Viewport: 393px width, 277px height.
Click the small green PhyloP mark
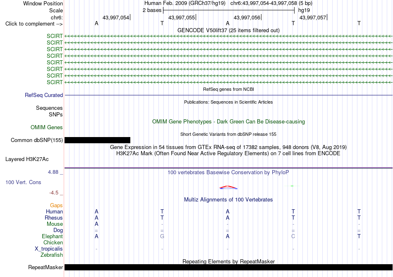[x=292, y=186]
